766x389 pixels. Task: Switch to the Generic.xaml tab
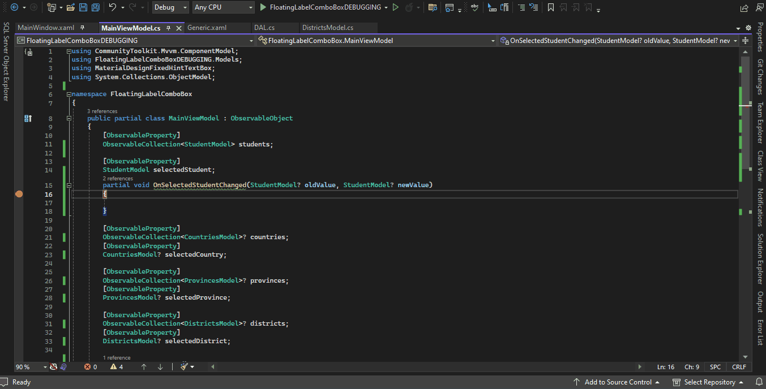pos(207,28)
